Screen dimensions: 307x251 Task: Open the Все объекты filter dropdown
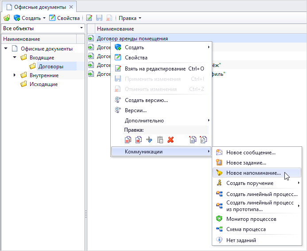[43, 28]
